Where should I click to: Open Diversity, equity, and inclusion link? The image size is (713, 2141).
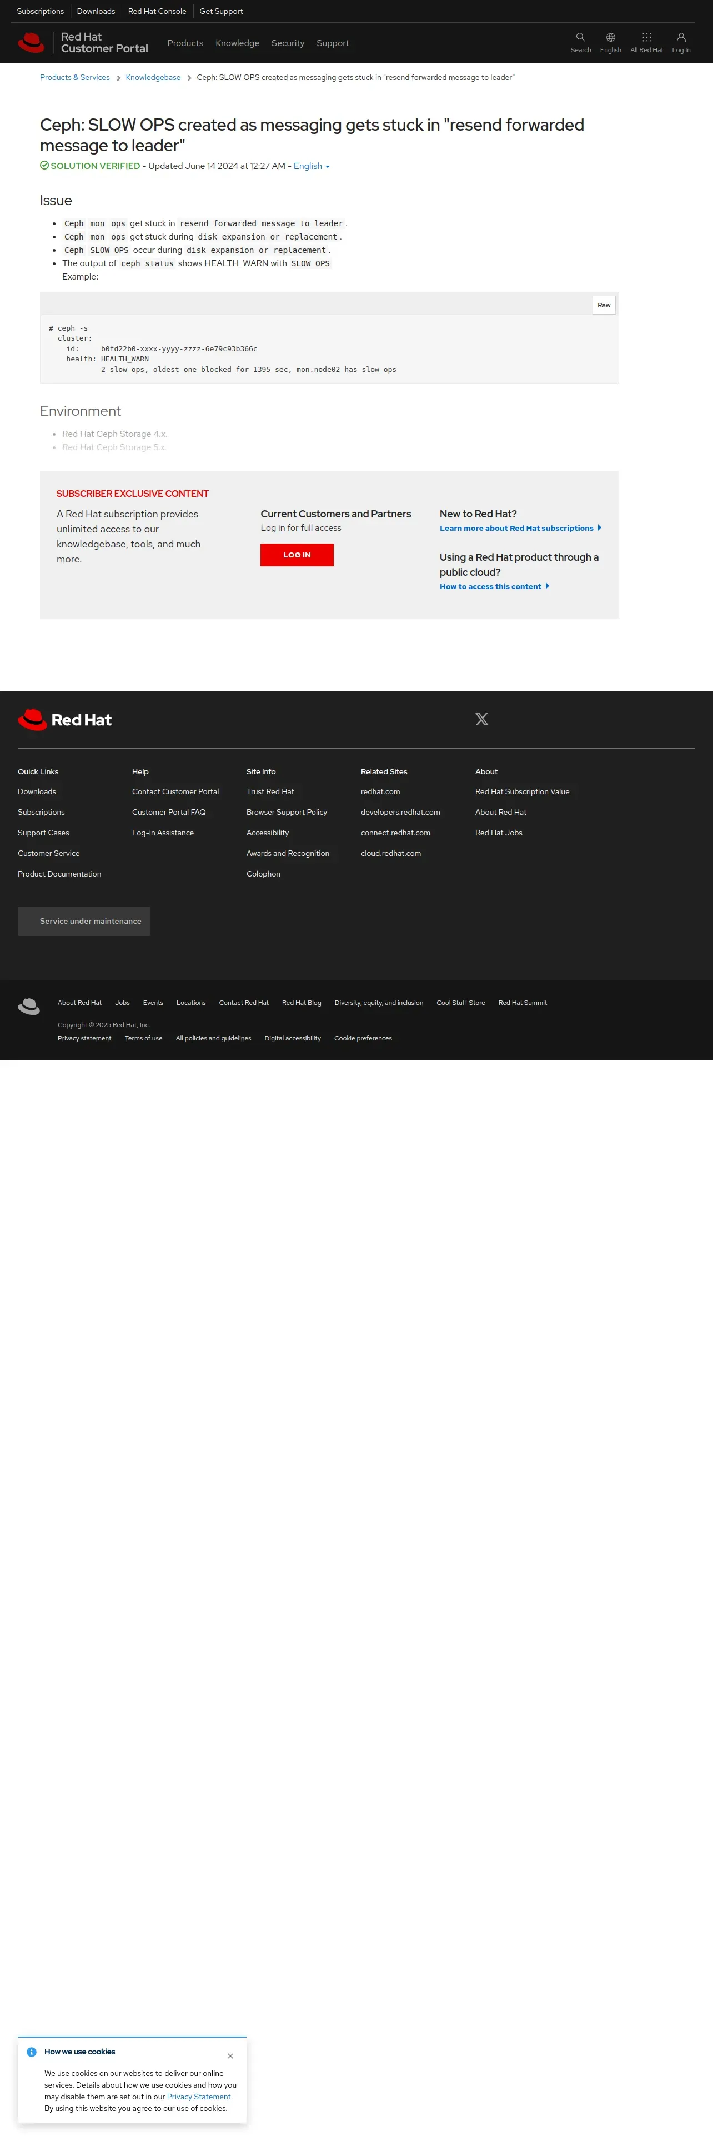click(x=379, y=1003)
